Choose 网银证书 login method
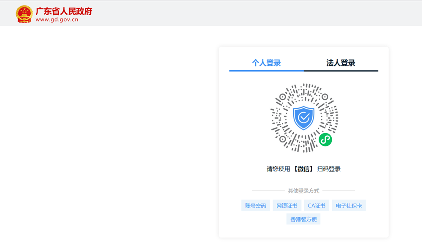The width and height of the screenshot is (422, 251). click(287, 206)
